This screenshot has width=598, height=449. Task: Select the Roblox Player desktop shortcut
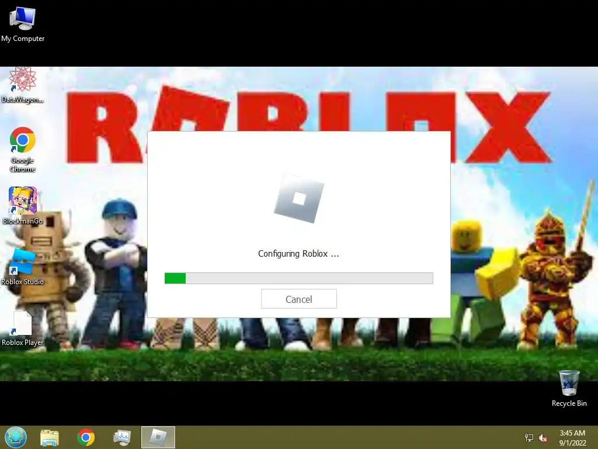[23, 329]
